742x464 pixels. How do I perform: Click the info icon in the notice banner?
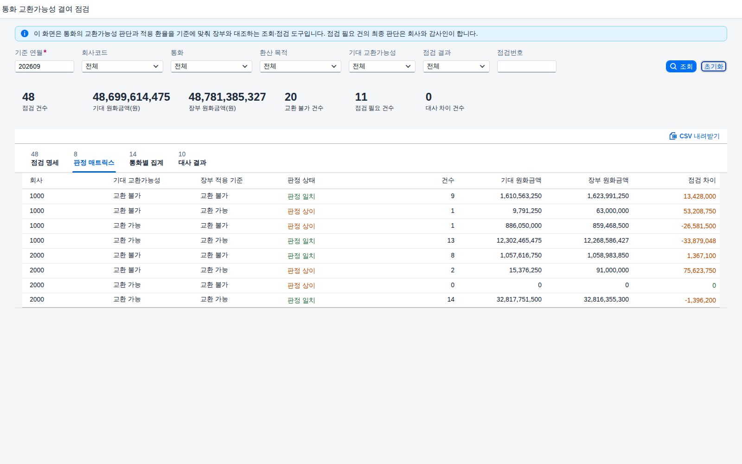pos(25,33)
